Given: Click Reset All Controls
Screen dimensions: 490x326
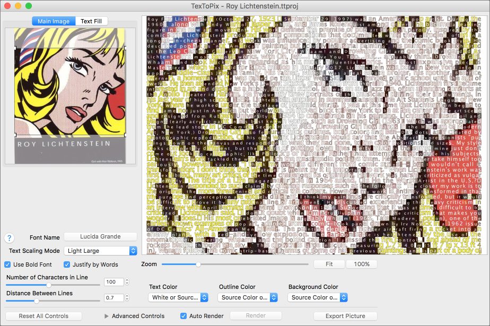Looking at the screenshot, I should pos(42,315).
